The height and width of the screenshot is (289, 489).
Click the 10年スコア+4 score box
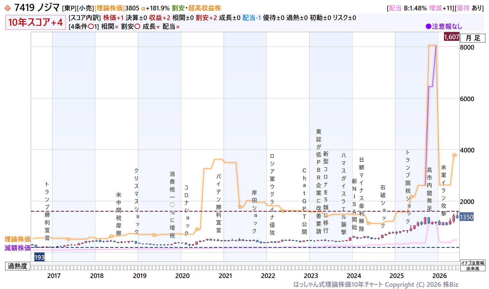point(35,22)
